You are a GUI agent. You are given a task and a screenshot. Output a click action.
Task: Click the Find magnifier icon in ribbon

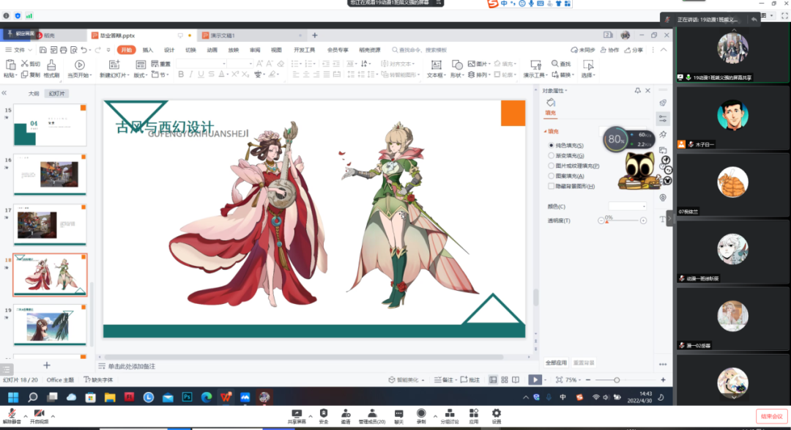(555, 64)
